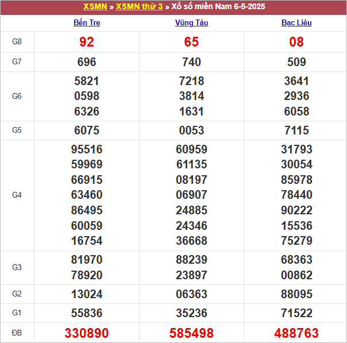Viewport: 347px width, 343px height.
Task: Click the G4 number 59969
Action: point(87,164)
